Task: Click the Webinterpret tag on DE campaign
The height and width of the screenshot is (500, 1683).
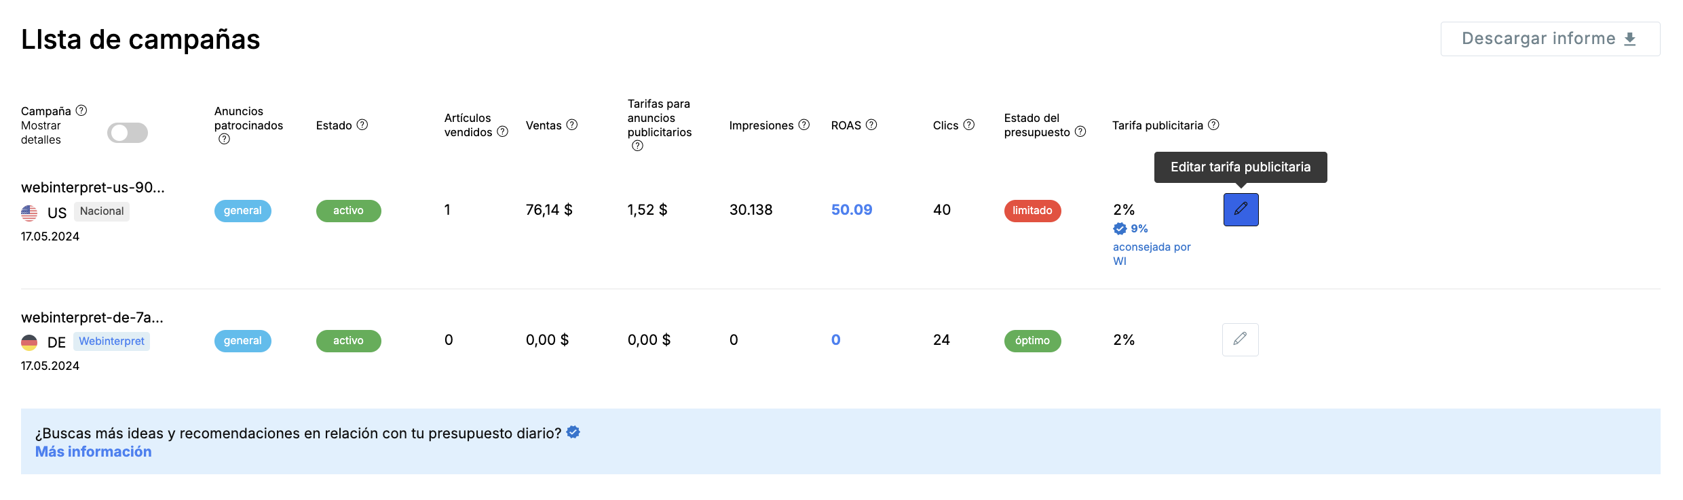Action: click(x=111, y=341)
